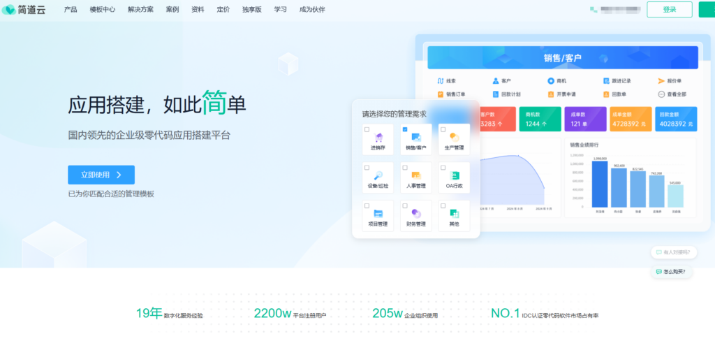Click the 登录 button
This screenshot has width=715, height=341.
(x=669, y=10)
